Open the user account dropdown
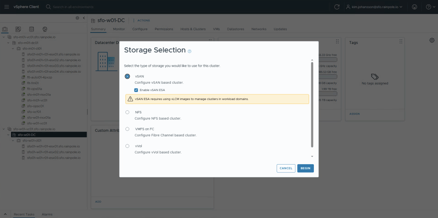 [377, 7]
